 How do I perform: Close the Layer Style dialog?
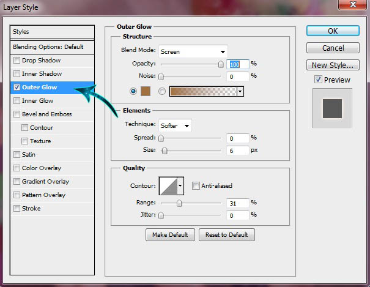353,4
